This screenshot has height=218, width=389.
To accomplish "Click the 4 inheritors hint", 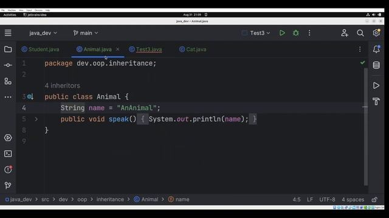I will pos(62,85).
